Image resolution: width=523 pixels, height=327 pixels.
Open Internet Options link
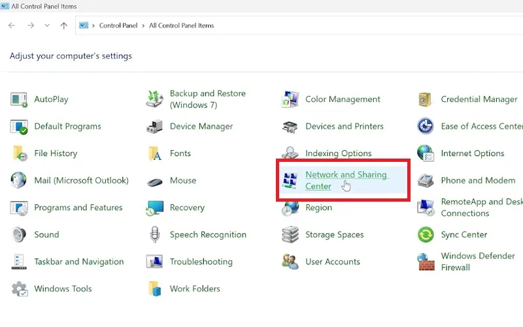click(x=473, y=153)
